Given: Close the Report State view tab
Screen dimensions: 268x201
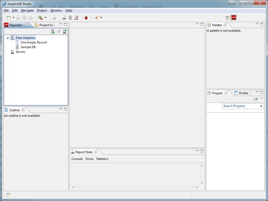Looking at the screenshot, I should tap(96, 152).
